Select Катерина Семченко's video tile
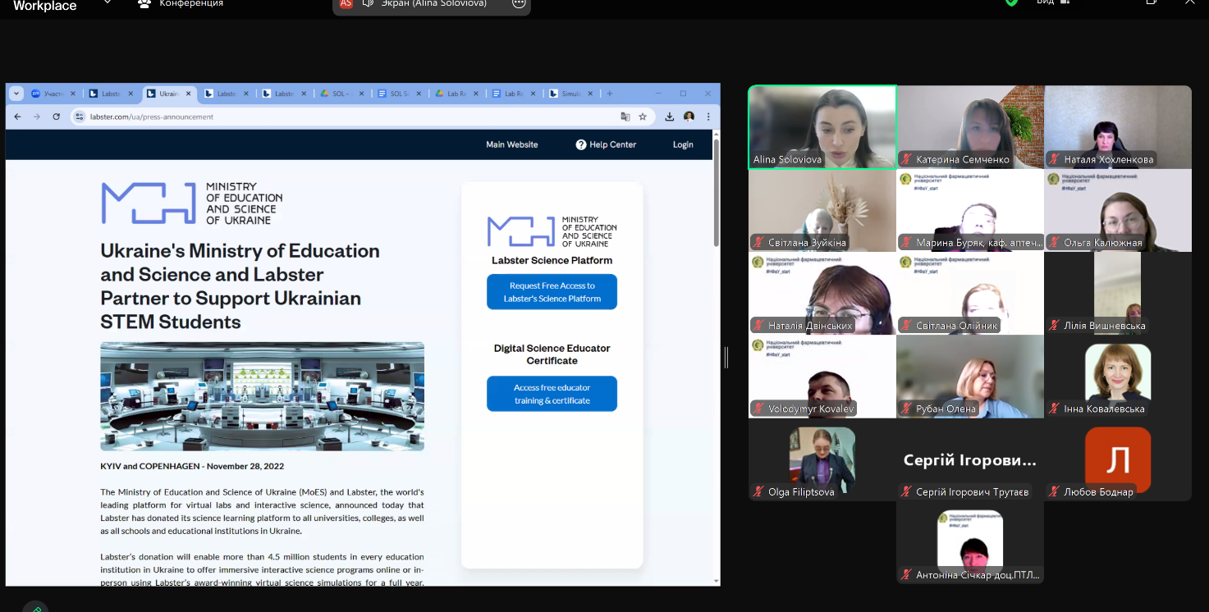Screen dimensions: 1209x612 pyautogui.click(x=970, y=127)
